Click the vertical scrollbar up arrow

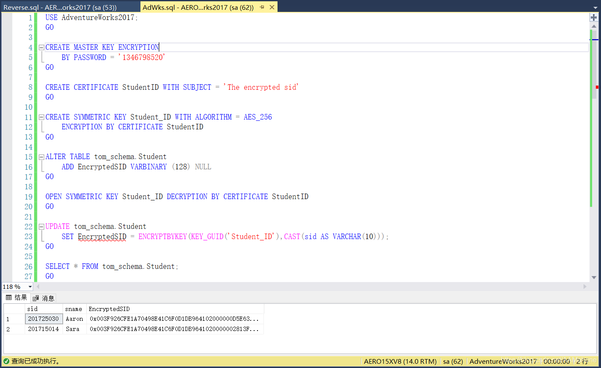click(x=594, y=26)
